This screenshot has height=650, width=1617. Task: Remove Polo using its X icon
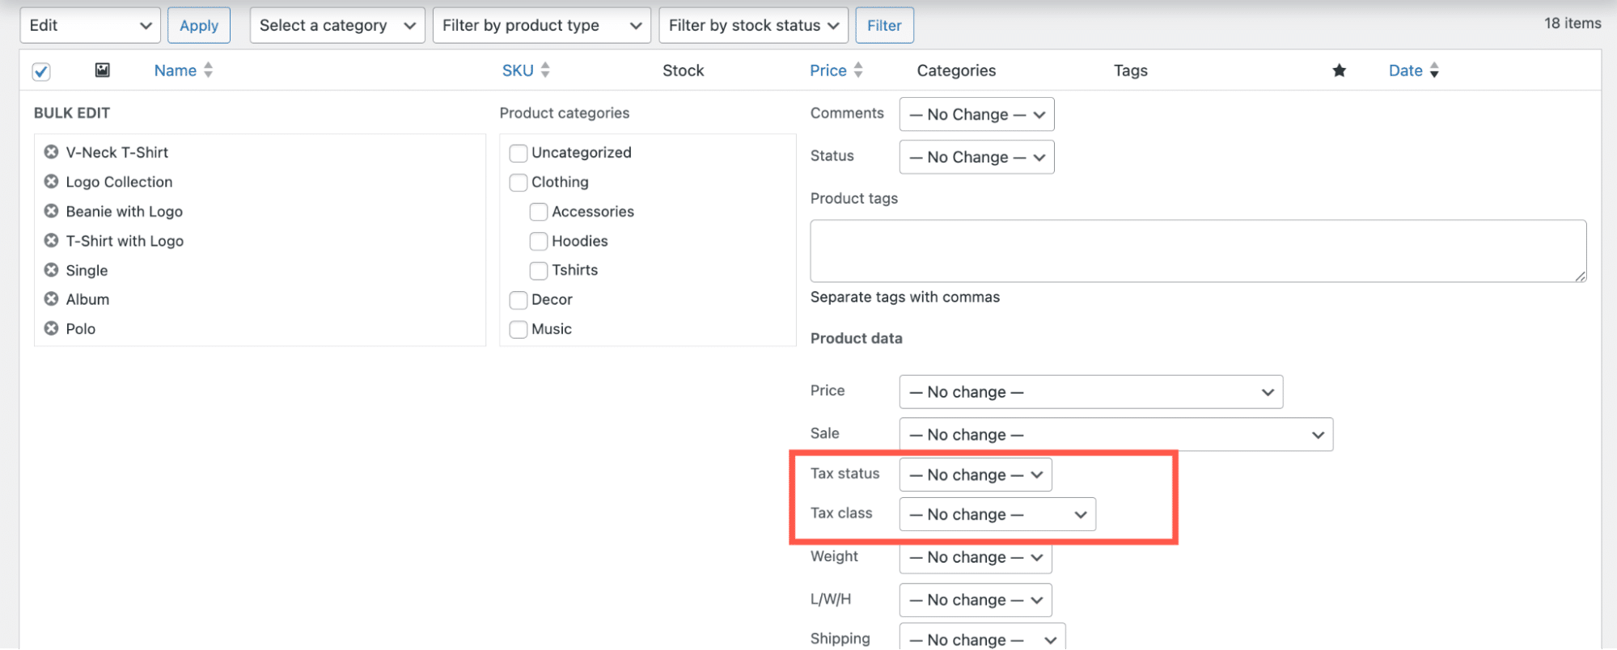pos(51,328)
